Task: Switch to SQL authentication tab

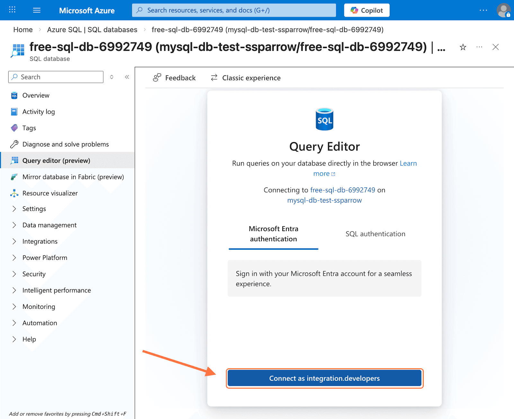Action: click(375, 234)
